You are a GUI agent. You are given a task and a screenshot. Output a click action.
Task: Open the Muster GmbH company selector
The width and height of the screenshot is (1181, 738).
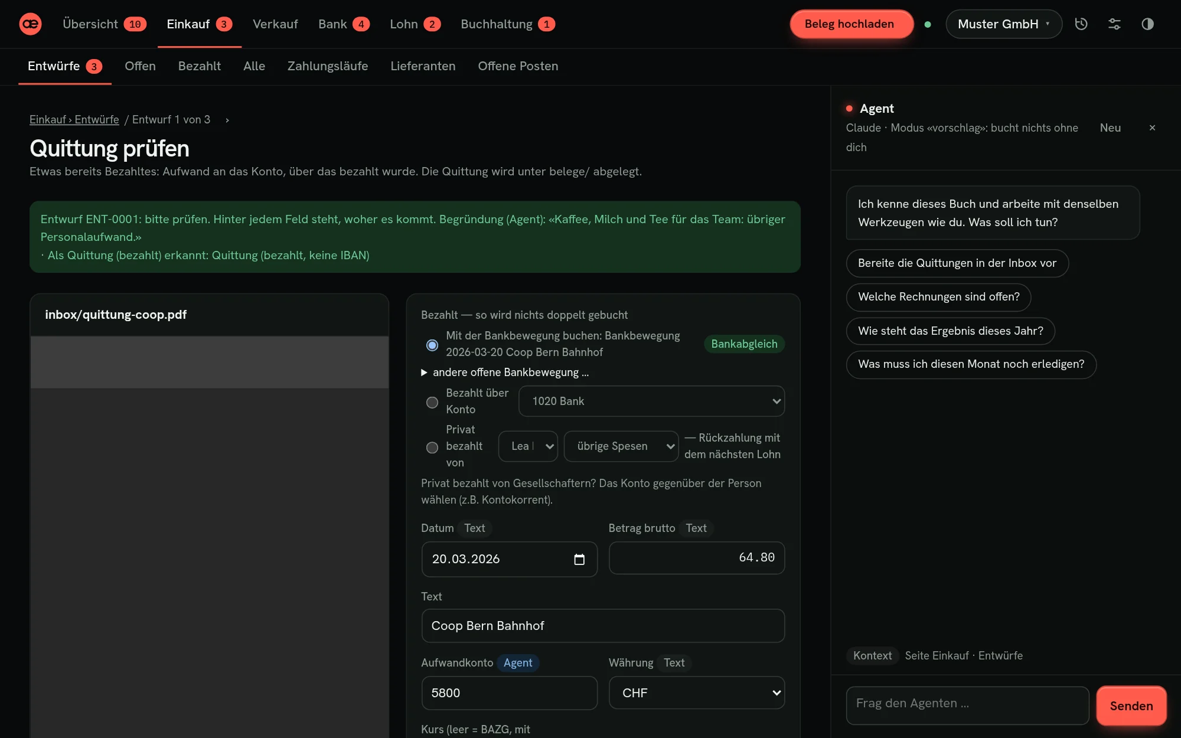(1004, 24)
